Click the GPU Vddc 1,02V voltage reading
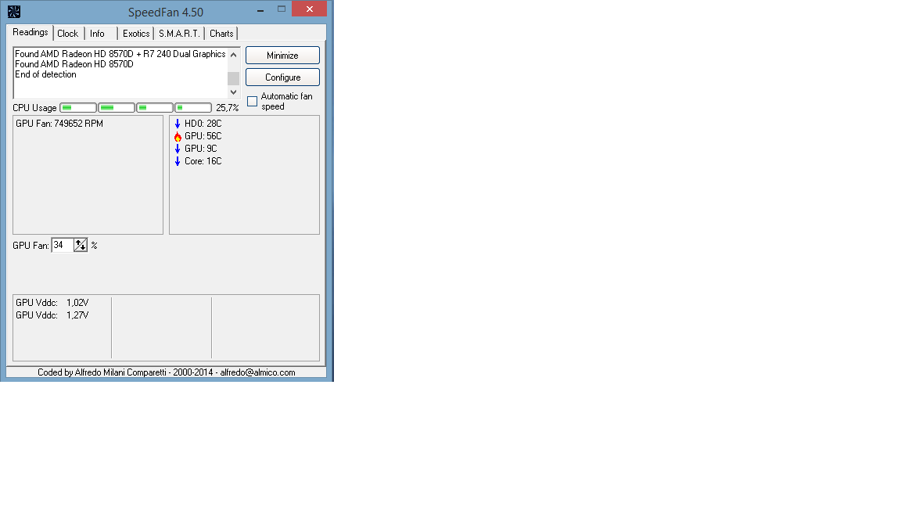This screenshot has width=901, height=507. [x=52, y=303]
